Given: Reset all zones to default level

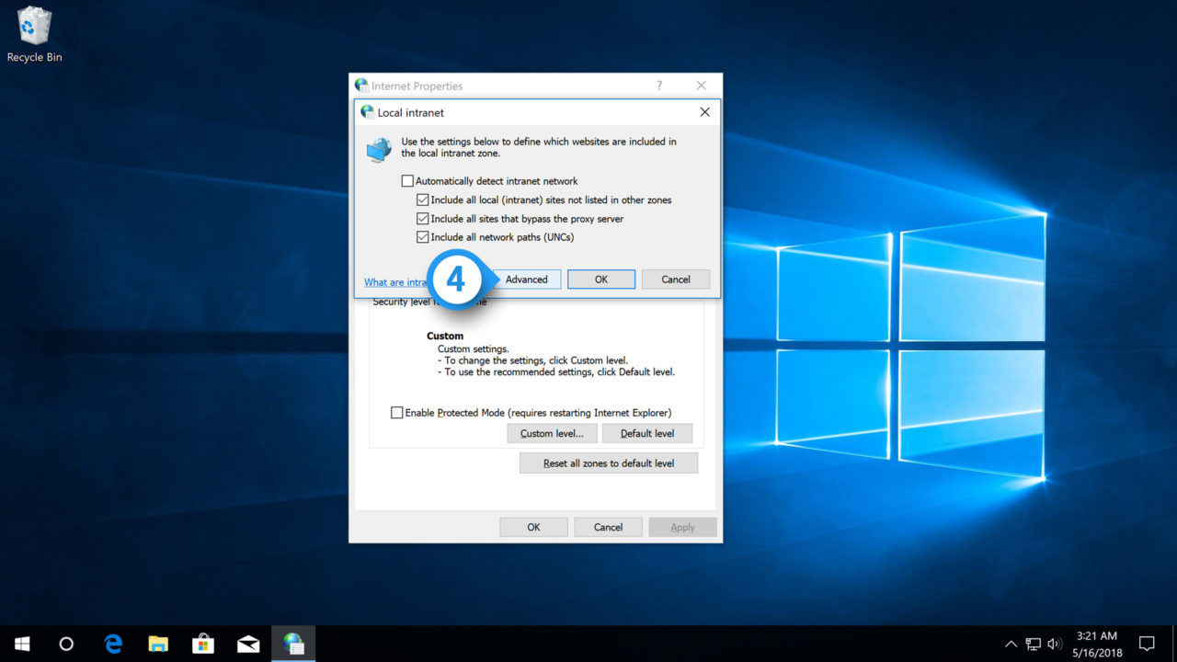Looking at the screenshot, I should [608, 462].
